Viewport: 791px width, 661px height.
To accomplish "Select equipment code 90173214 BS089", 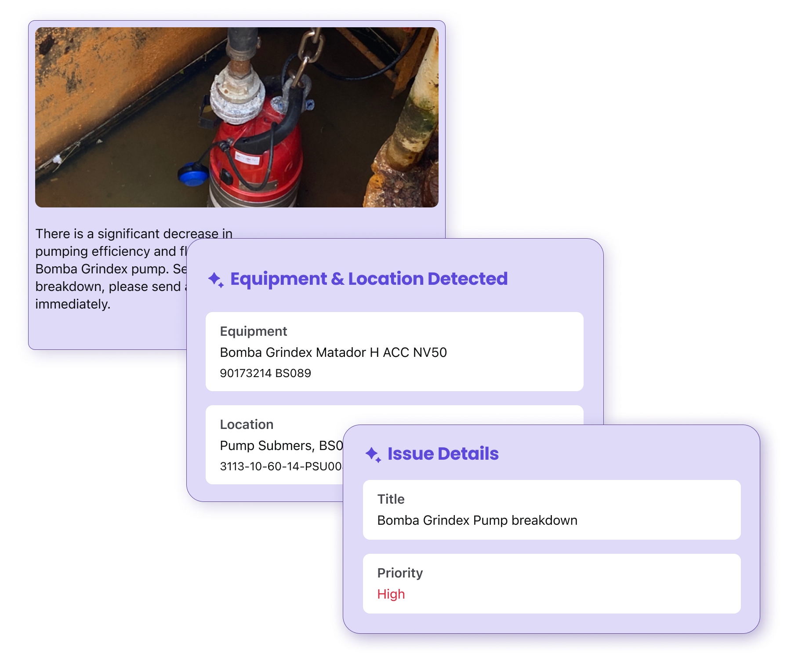I will pos(265,373).
